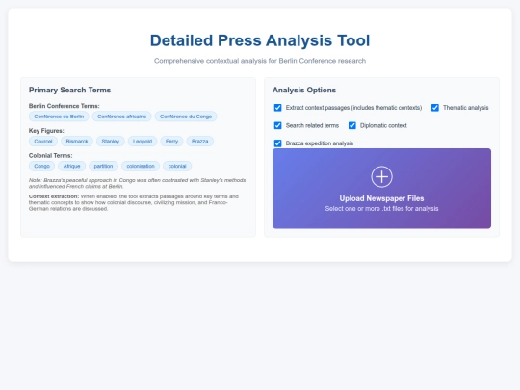Screen dimensions: 520x390
Task: Click the Courcel key figure tag
Action: pos(43,142)
